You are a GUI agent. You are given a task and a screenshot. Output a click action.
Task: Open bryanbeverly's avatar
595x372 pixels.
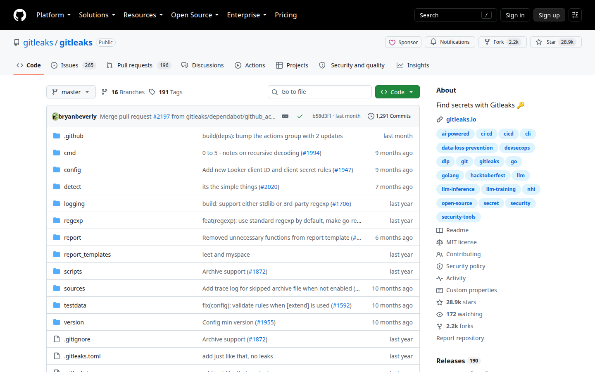point(55,117)
